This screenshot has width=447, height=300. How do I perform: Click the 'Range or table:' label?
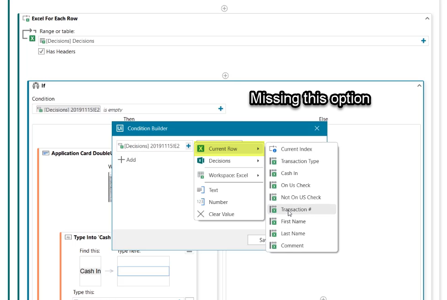click(57, 31)
